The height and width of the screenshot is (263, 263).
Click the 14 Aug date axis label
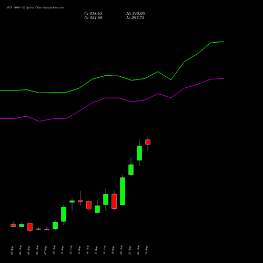(87, 250)
